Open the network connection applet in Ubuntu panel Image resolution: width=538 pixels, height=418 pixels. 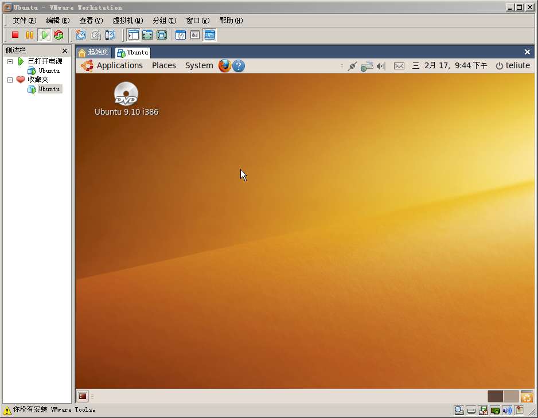tap(367, 66)
